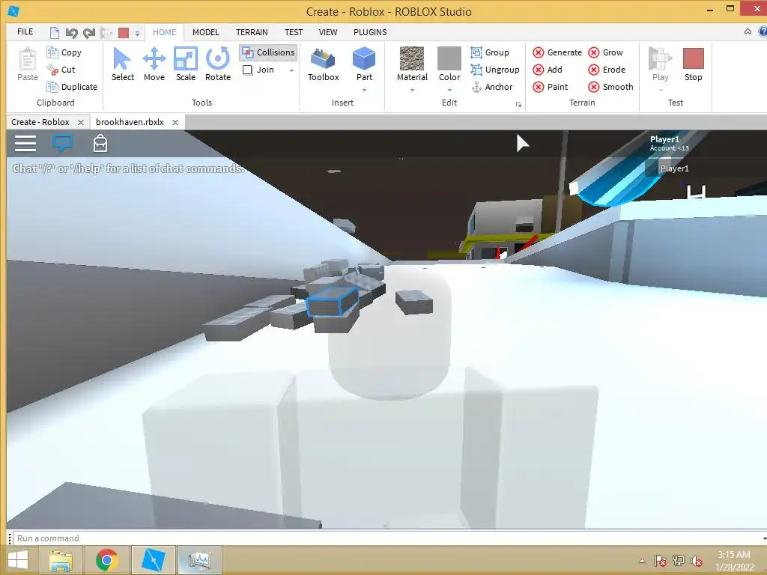Open the Toolbox
Screen dimensions: 767x575
pos(324,64)
